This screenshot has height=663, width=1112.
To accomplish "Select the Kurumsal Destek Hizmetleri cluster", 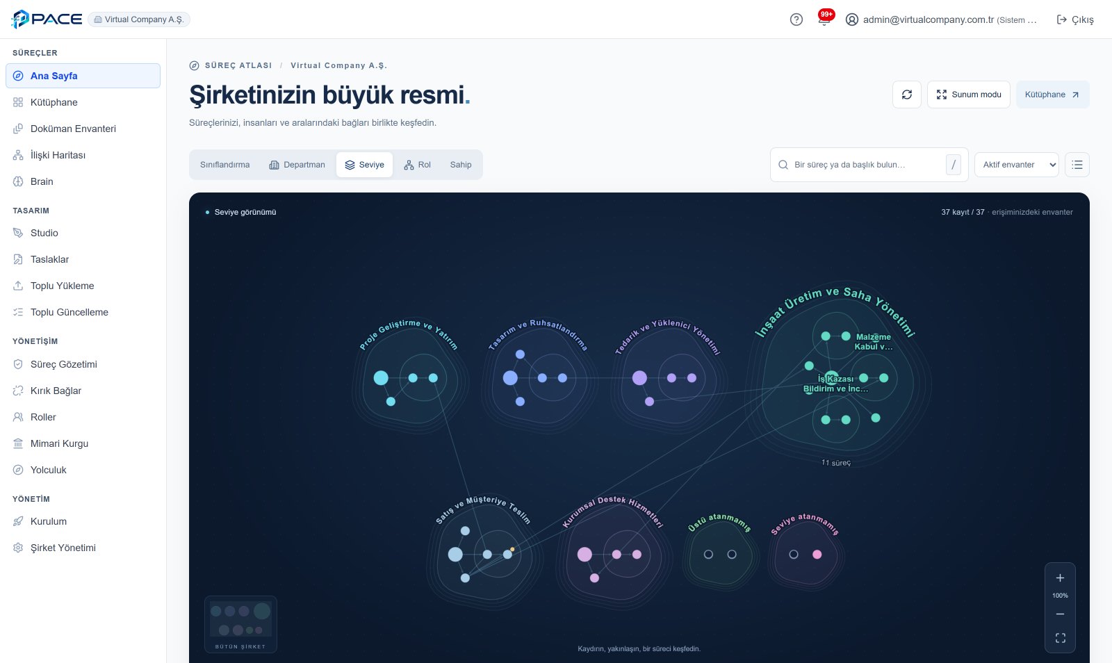I will click(613, 554).
